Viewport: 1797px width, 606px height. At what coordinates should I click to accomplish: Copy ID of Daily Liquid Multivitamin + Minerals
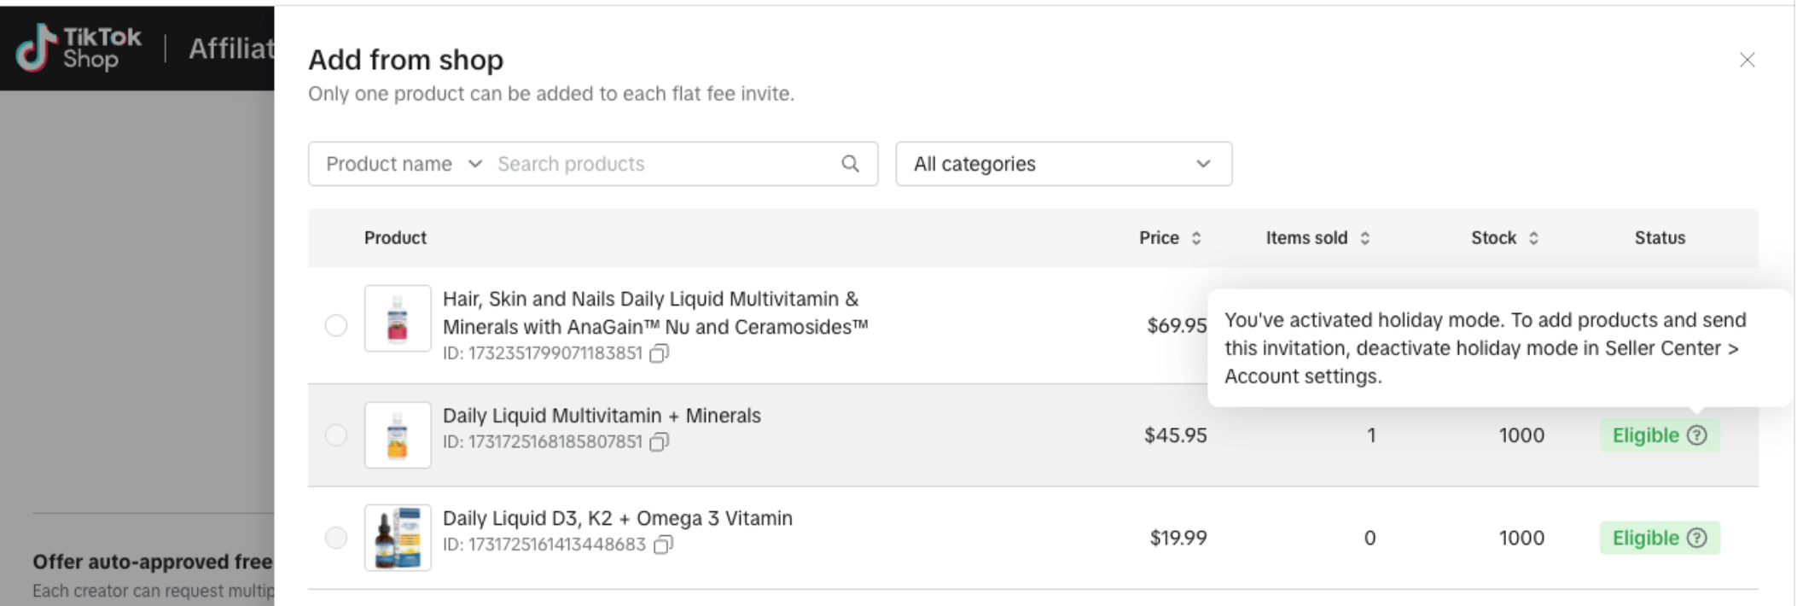pyautogui.click(x=659, y=442)
